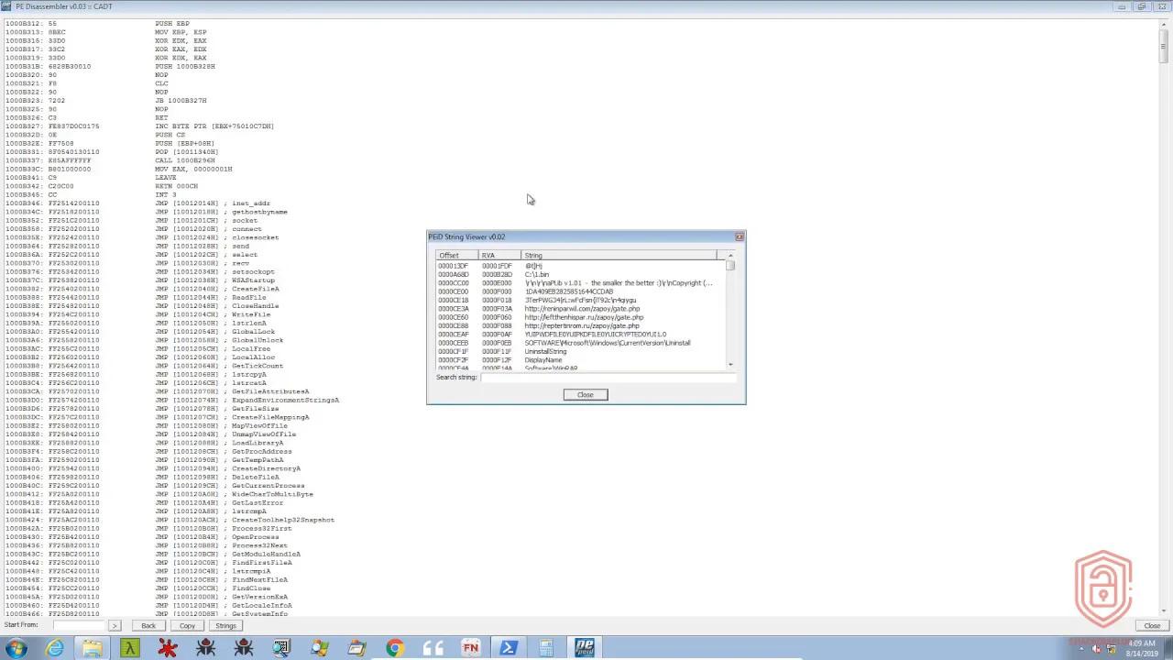Click the green lambda tool icon in taskbar

129,648
